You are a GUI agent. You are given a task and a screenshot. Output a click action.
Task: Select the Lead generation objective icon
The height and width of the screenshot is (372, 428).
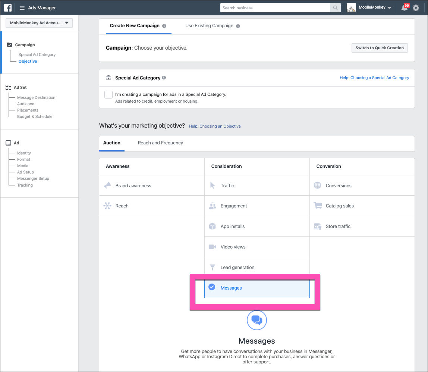(x=213, y=267)
